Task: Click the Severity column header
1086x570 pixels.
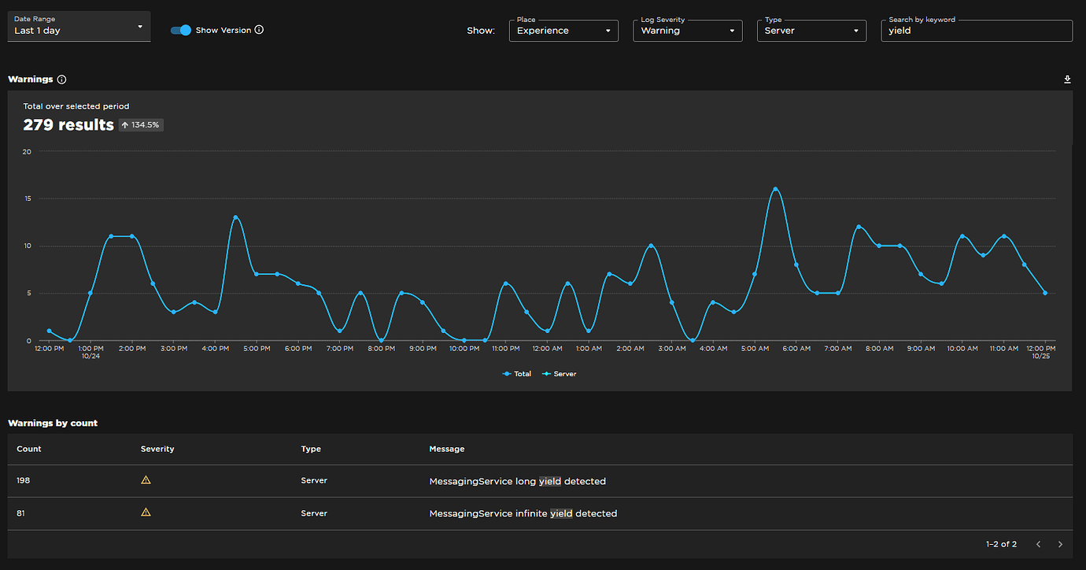Action: (x=157, y=449)
